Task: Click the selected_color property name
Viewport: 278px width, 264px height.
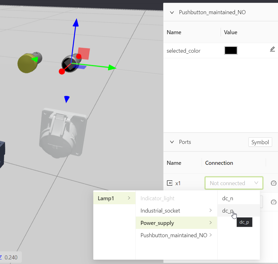Action: click(183, 51)
